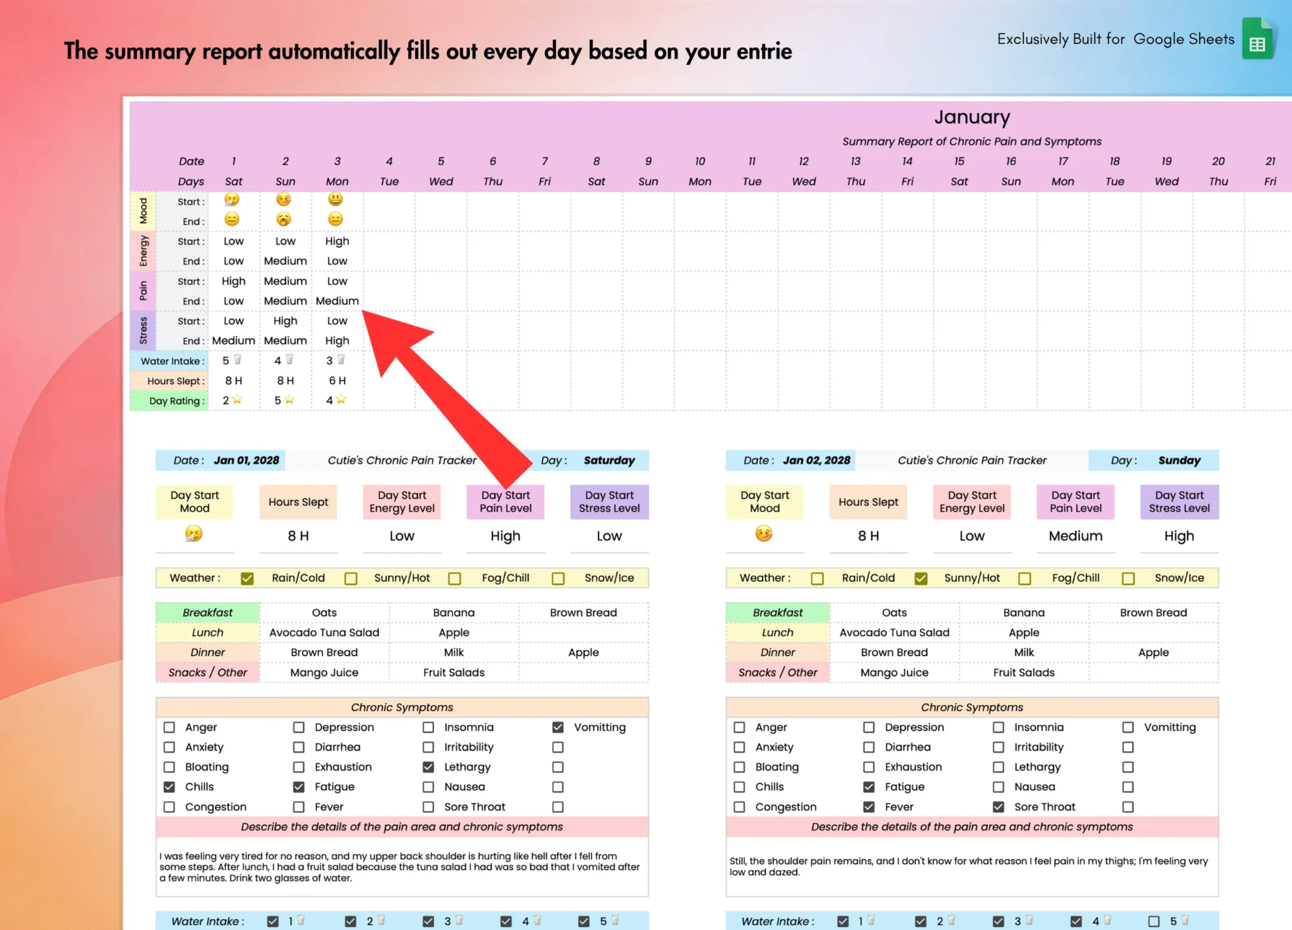The width and height of the screenshot is (1292, 930).
Task: Click the Jan 01 pain description text box
Action: coord(402,867)
